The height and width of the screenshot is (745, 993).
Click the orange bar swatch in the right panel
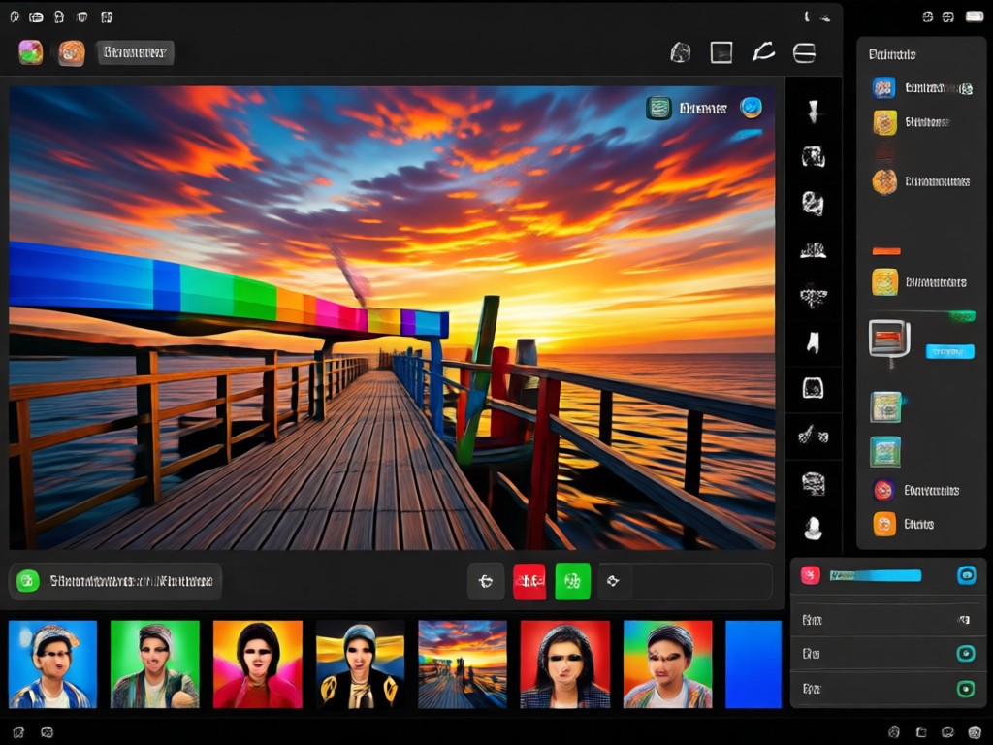[886, 251]
